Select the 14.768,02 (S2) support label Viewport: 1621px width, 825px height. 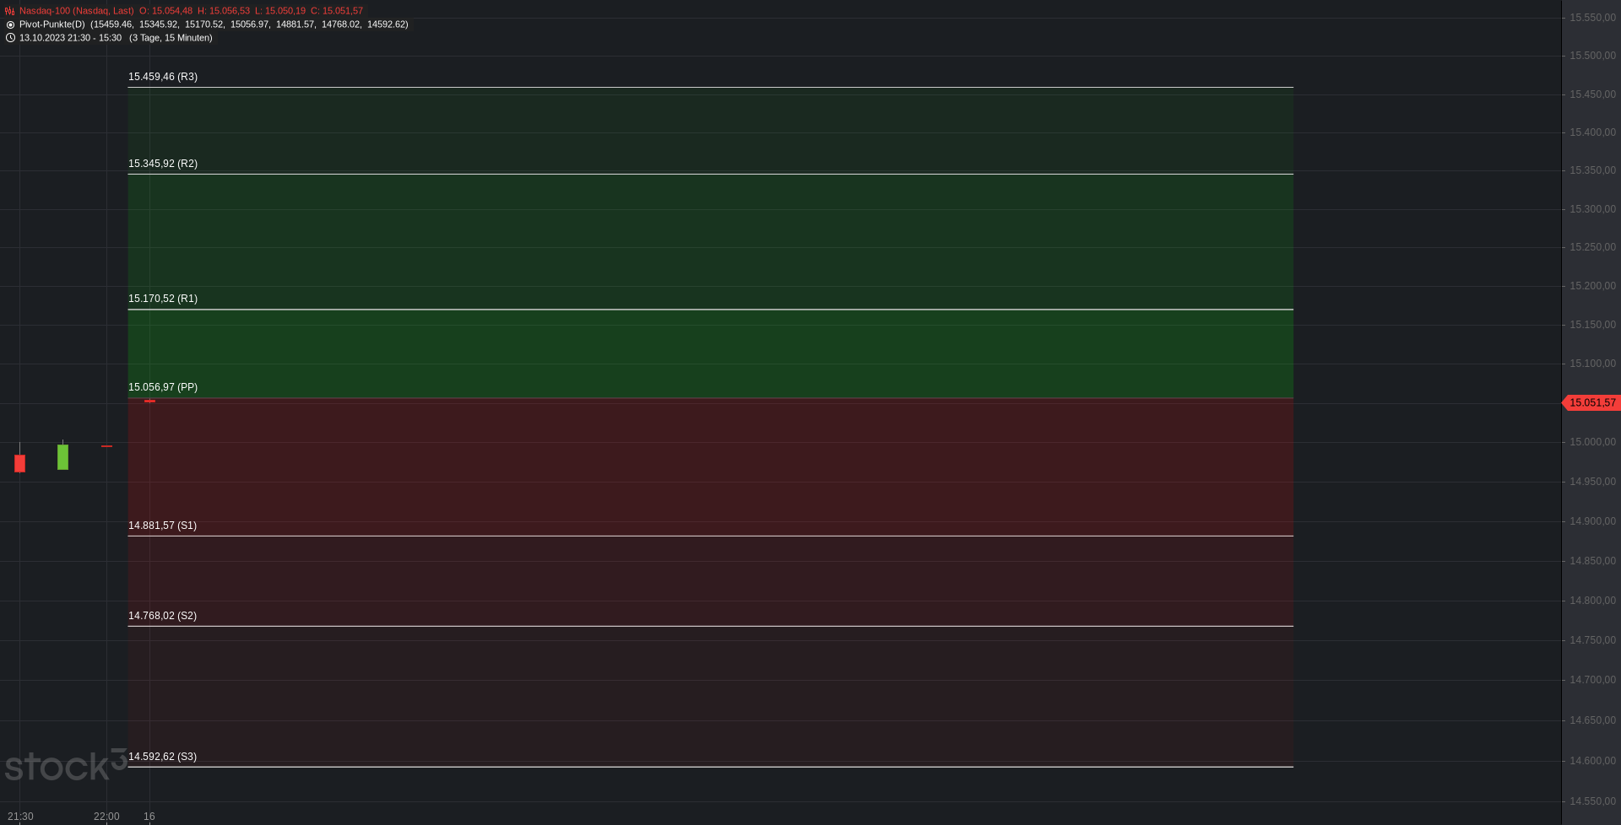tap(162, 616)
